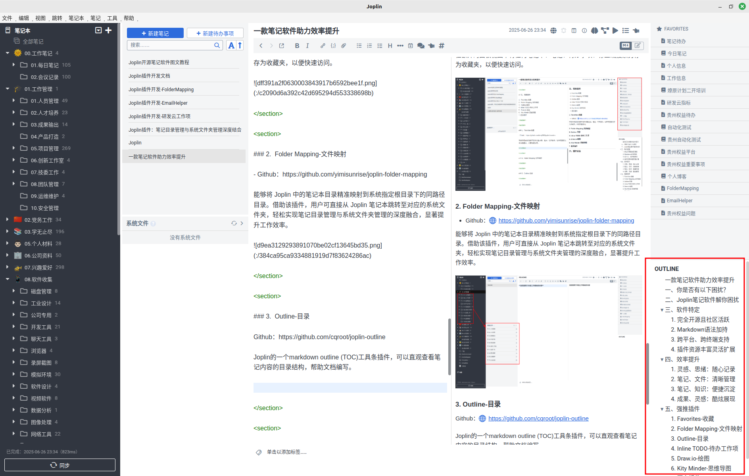Click the chat bubbles toolbar icon
This screenshot has height=476, width=749.
pos(421,46)
